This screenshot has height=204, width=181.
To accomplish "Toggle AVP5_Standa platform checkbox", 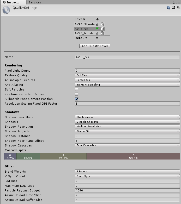I will (x=97, y=24).
